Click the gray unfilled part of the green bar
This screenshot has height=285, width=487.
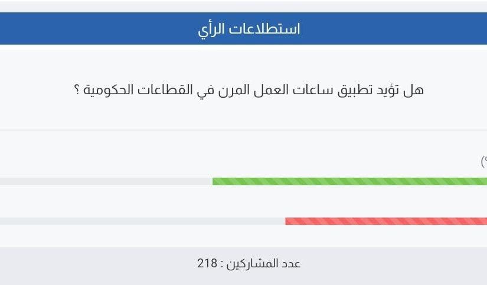tap(106, 181)
